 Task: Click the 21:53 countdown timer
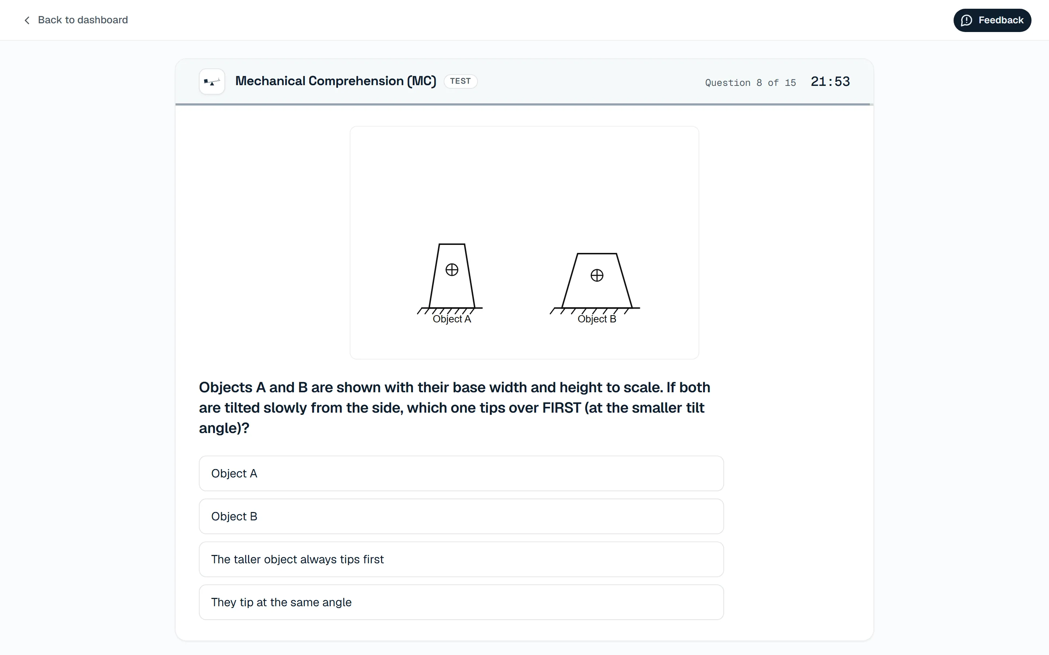tap(830, 82)
